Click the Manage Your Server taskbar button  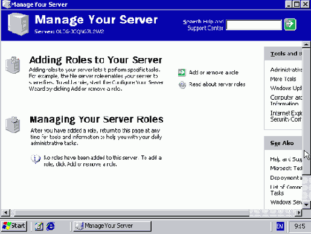click(112, 226)
